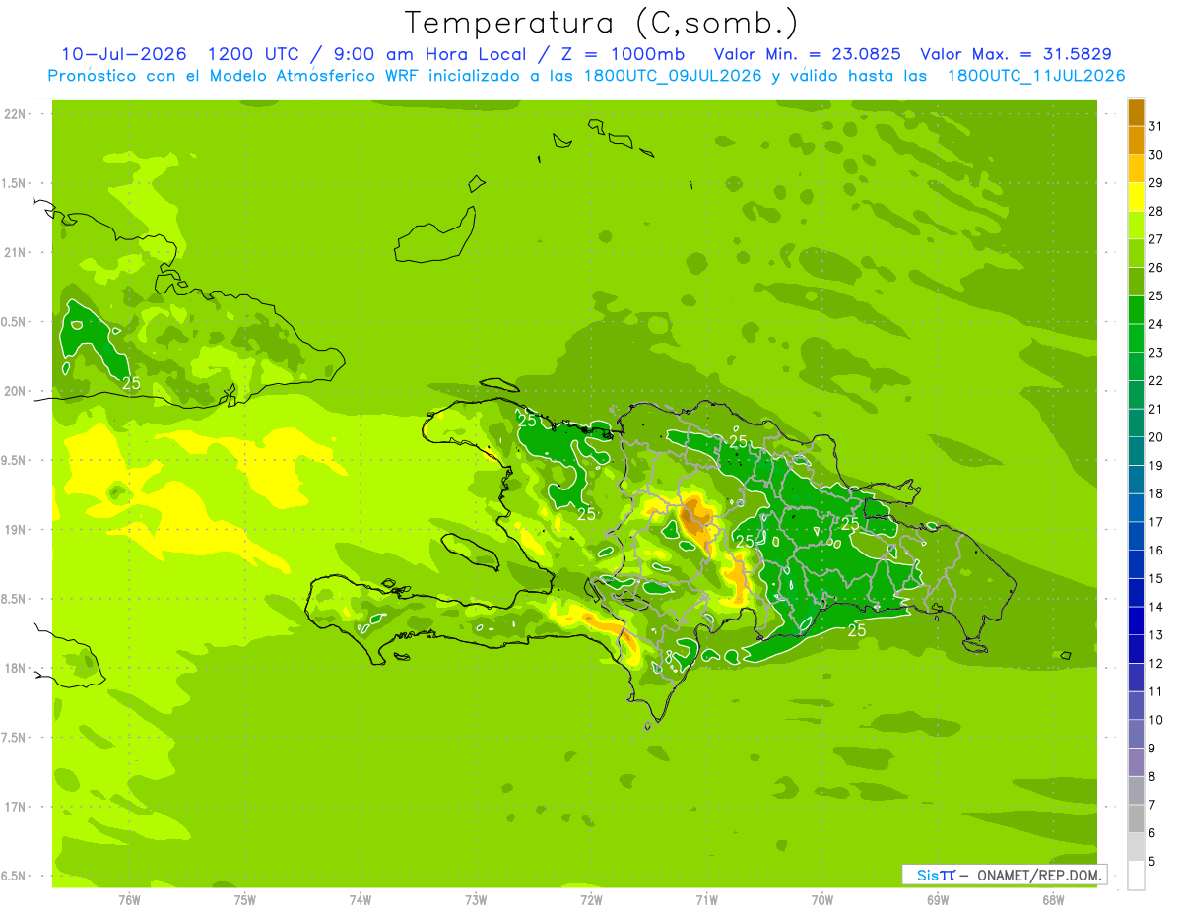Click the '69W' longitude label

938,900
